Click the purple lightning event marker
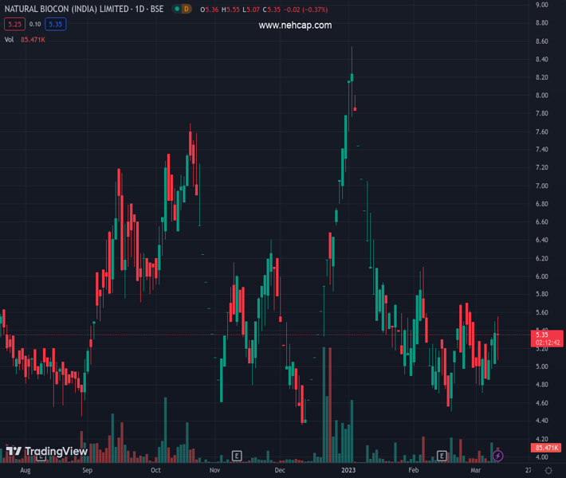 coord(498,456)
